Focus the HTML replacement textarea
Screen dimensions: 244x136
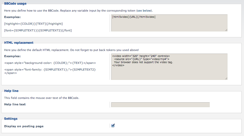169,67
